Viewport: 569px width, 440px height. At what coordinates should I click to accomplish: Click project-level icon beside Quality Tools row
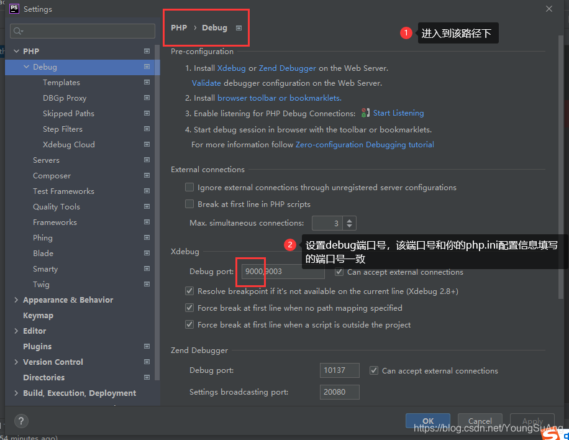coord(147,206)
